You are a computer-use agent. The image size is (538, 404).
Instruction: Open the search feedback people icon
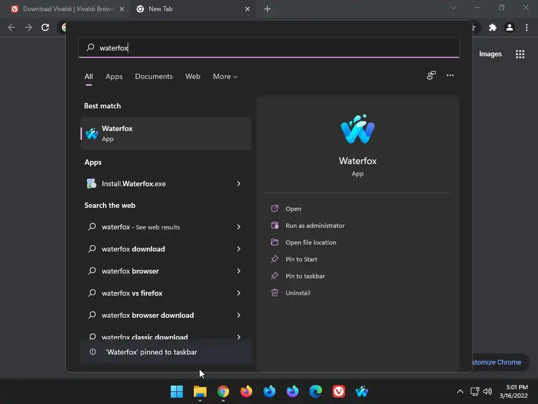431,75
